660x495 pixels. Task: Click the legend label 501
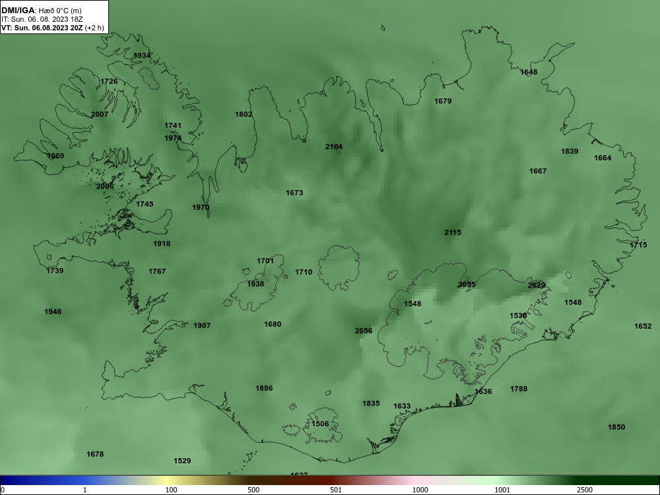(336, 490)
